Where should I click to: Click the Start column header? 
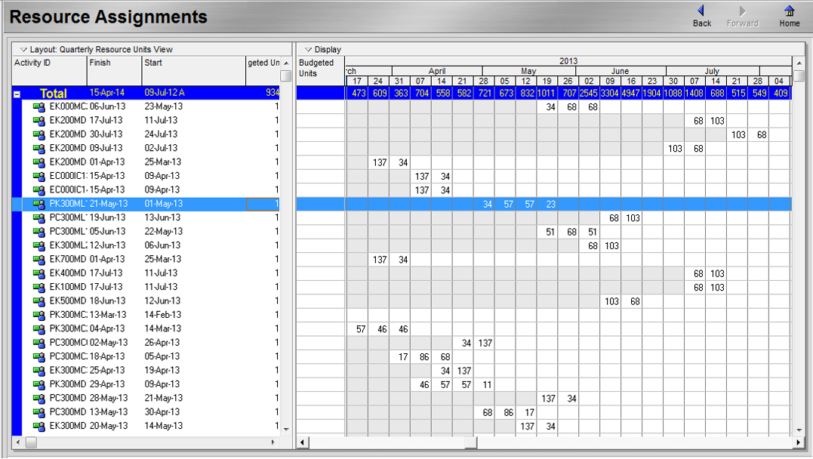pyautogui.click(x=192, y=63)
